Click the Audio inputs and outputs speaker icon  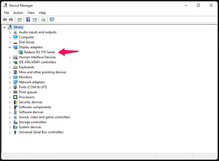(15, 32)
